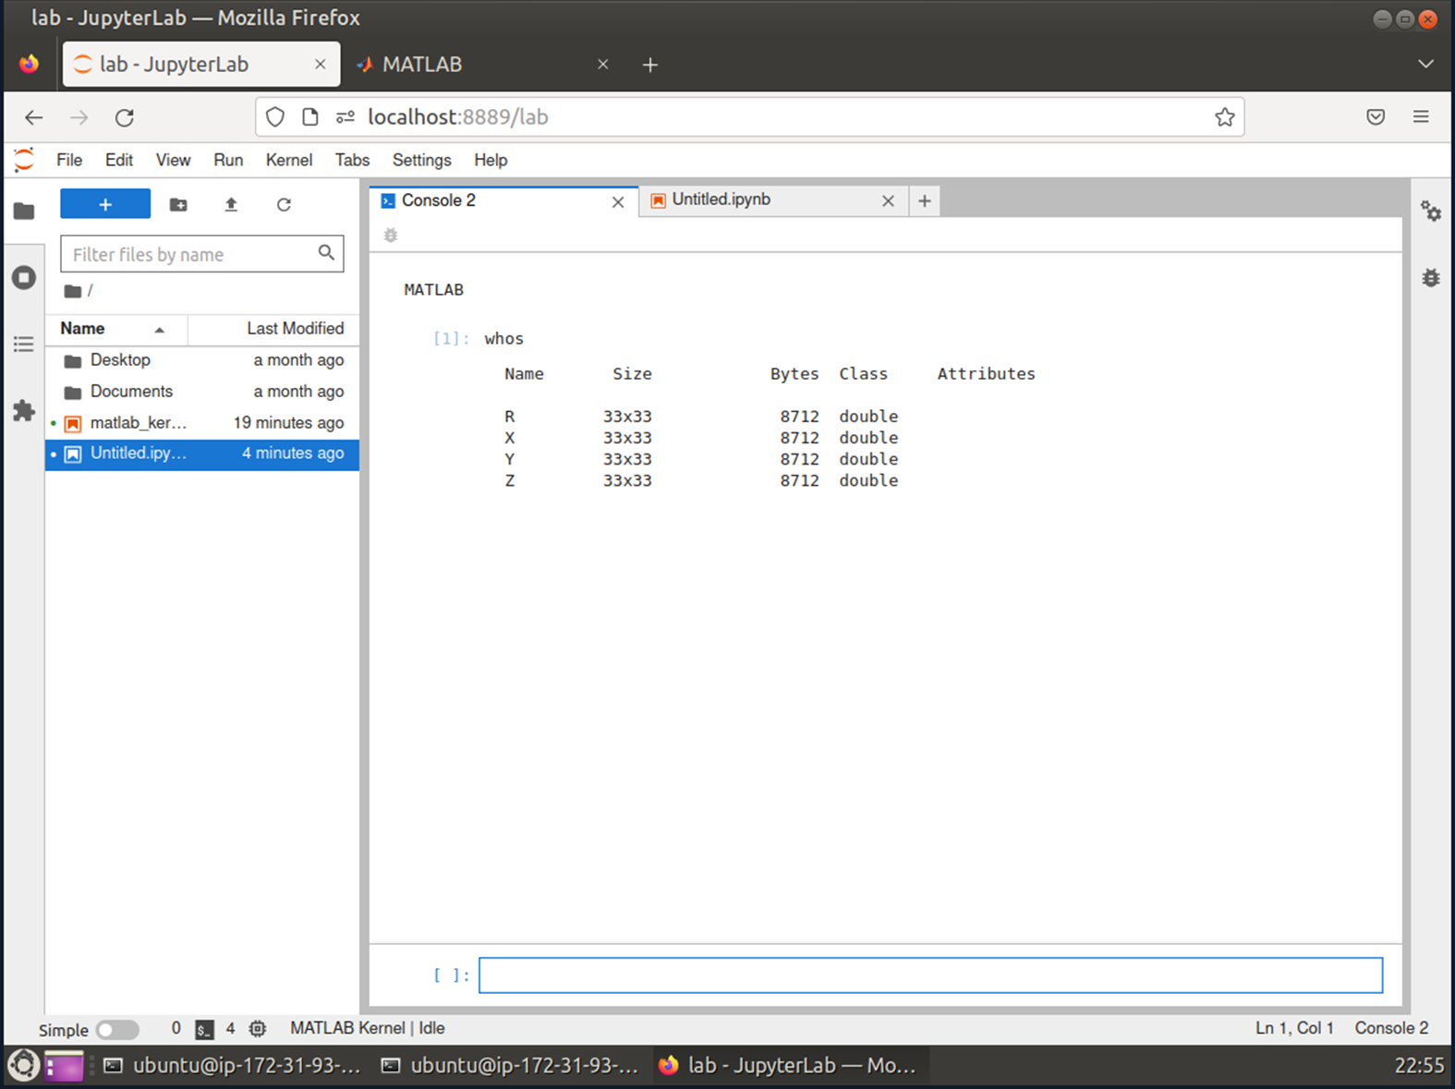Screen dimensions: 1455x1089
Task: Click the New Folder icon
Action: (178, 205)
